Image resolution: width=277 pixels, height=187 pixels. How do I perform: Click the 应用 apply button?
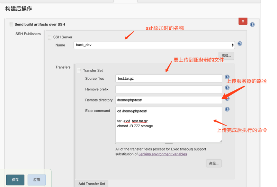[x=37, y=180]
